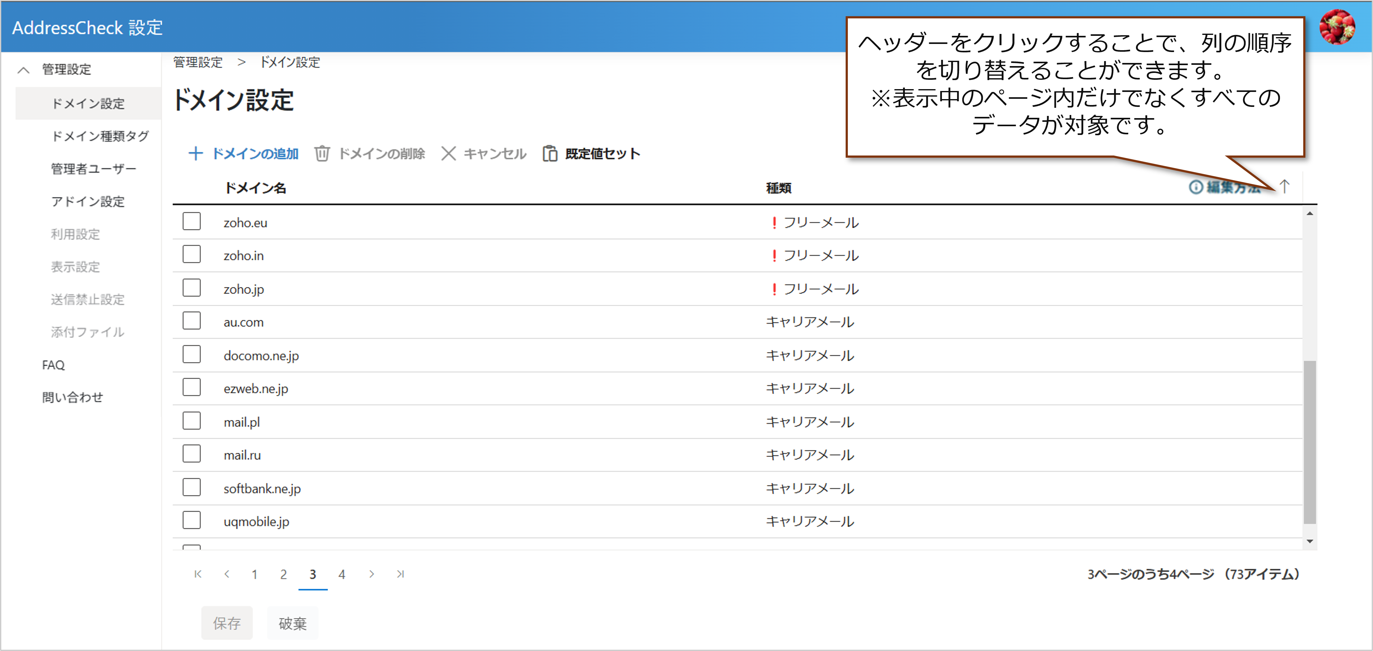This screenshot has height=651, width=1373.
Task: Go to first page of pagination
Action: tap(198, 574)
